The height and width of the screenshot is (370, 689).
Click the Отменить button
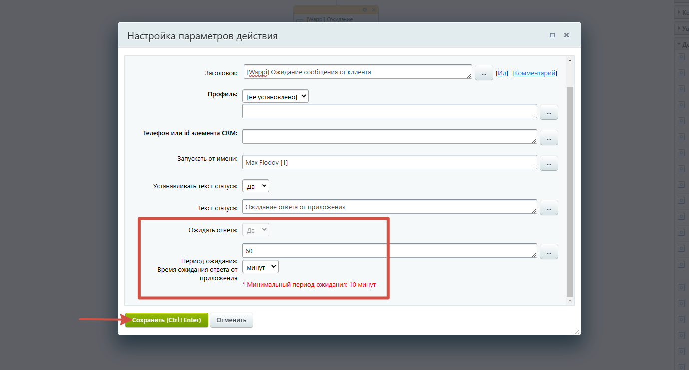tap(231, 320)
